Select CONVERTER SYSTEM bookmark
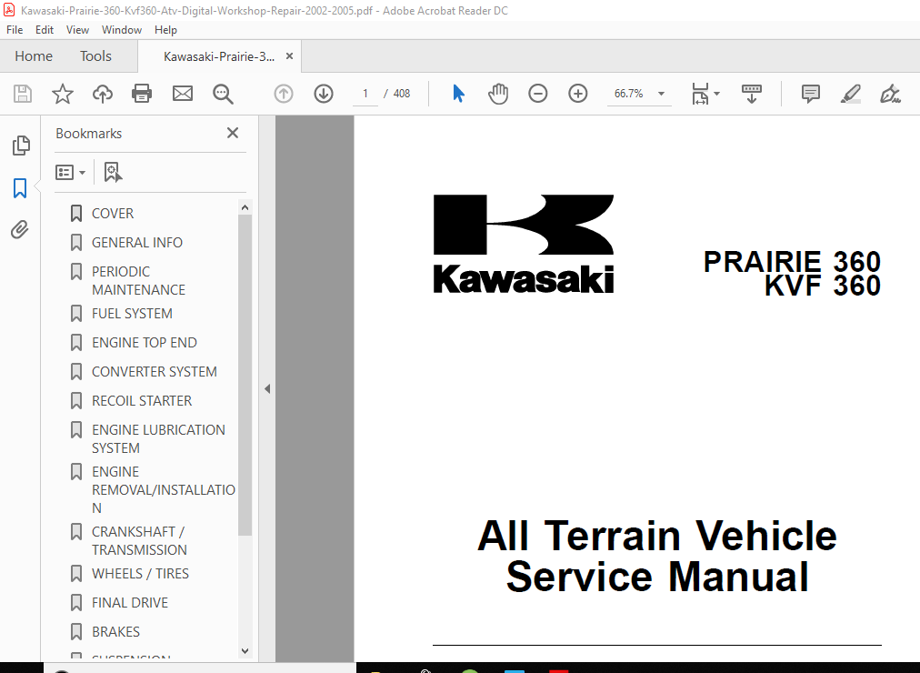The width and height of the screenshot is (920, 673). pos(155,371)
